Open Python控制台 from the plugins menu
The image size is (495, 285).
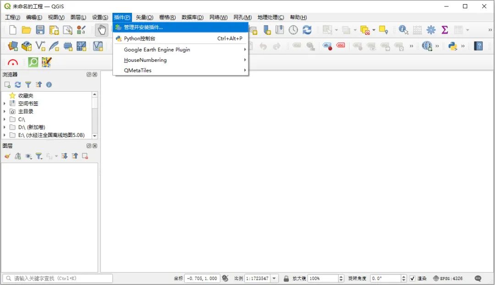(x=181, y=38)
